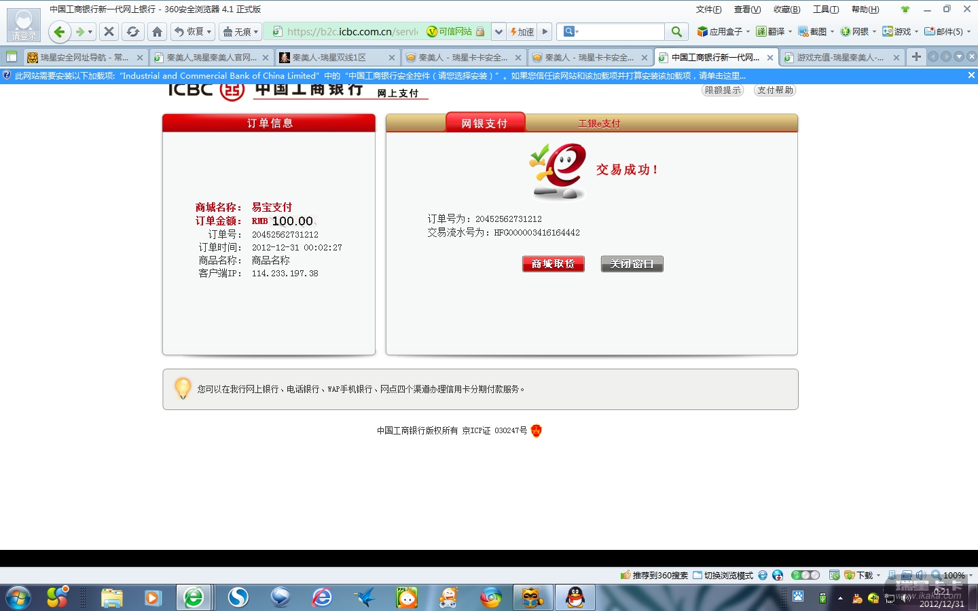Go to the browser home page icon
This screenshot has height=611, width=978.
click(158, 32)
